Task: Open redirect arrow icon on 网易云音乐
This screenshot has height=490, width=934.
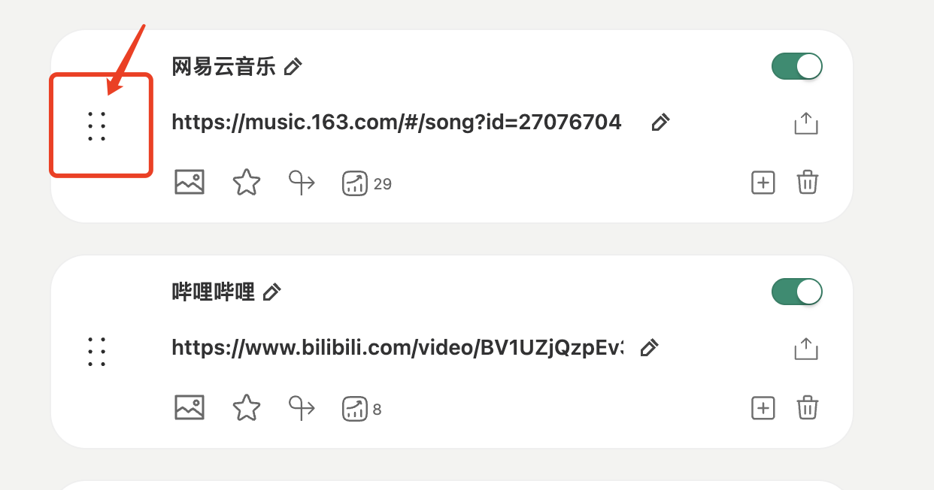Action: point(302,183)
